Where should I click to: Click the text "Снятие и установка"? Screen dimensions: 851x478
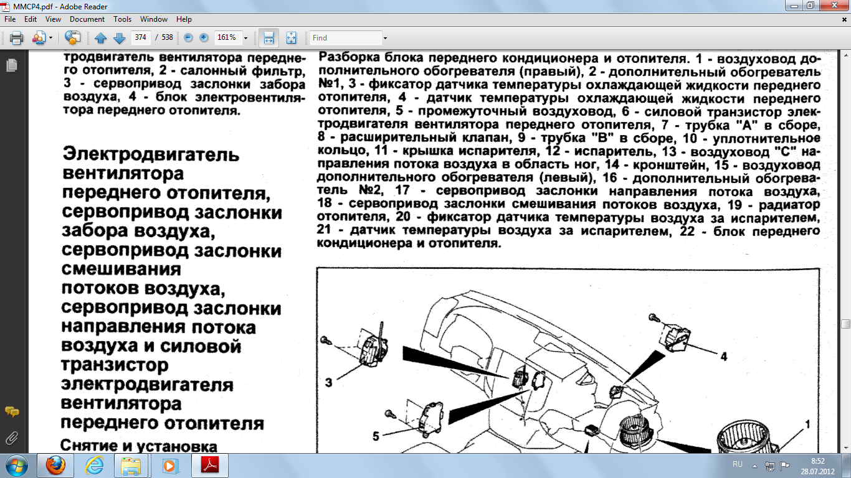pos(138,446)
